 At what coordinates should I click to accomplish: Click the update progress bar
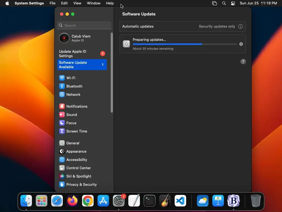tap(185, 44)
